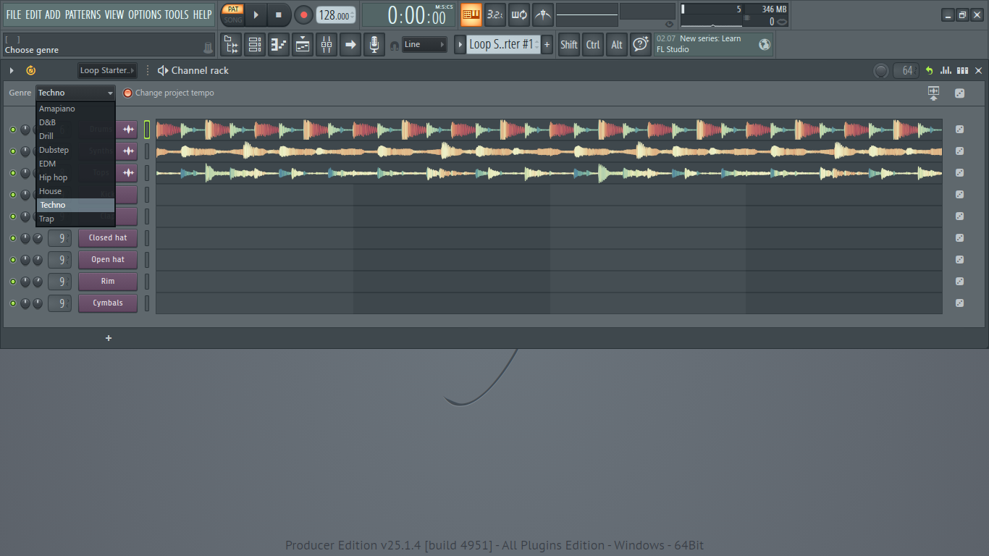Image resolution: width=989 pixels, height=556 pixels.
Task: Start playback with Play button
Action: tap(256, 14)
